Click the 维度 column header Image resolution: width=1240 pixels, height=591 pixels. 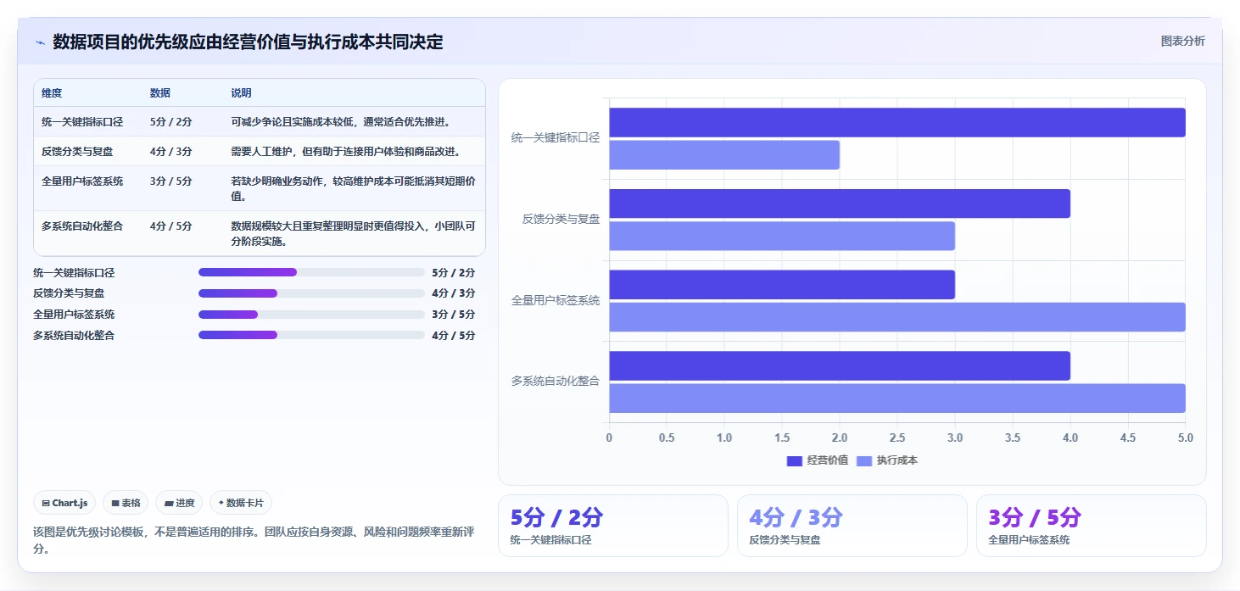pos(52,93)
